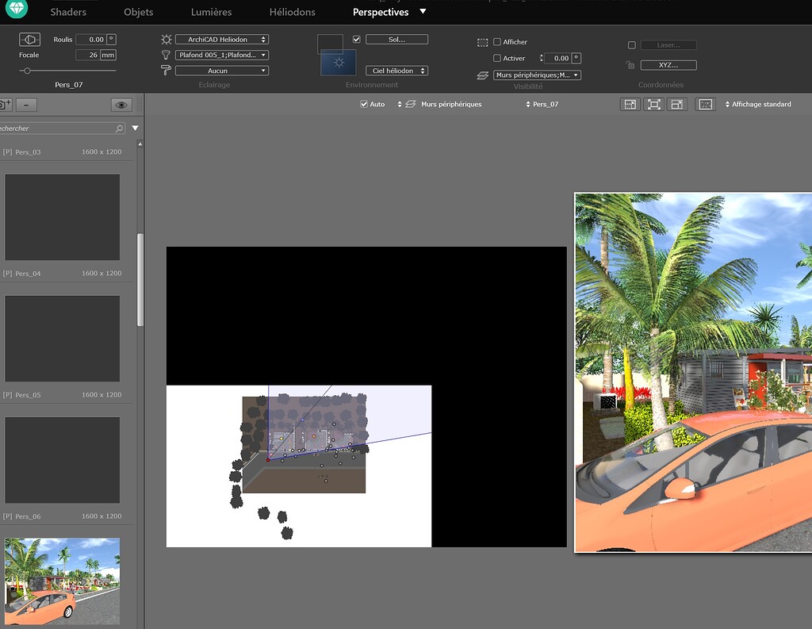Image resolution: width=812 pixels, height=629 pixels.
Task: Click the lamp bulb icon for lights
Action: coord(165,54)
